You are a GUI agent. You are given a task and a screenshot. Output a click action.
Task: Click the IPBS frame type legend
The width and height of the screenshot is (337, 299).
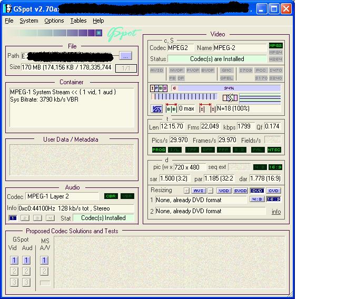click(158, 88)
